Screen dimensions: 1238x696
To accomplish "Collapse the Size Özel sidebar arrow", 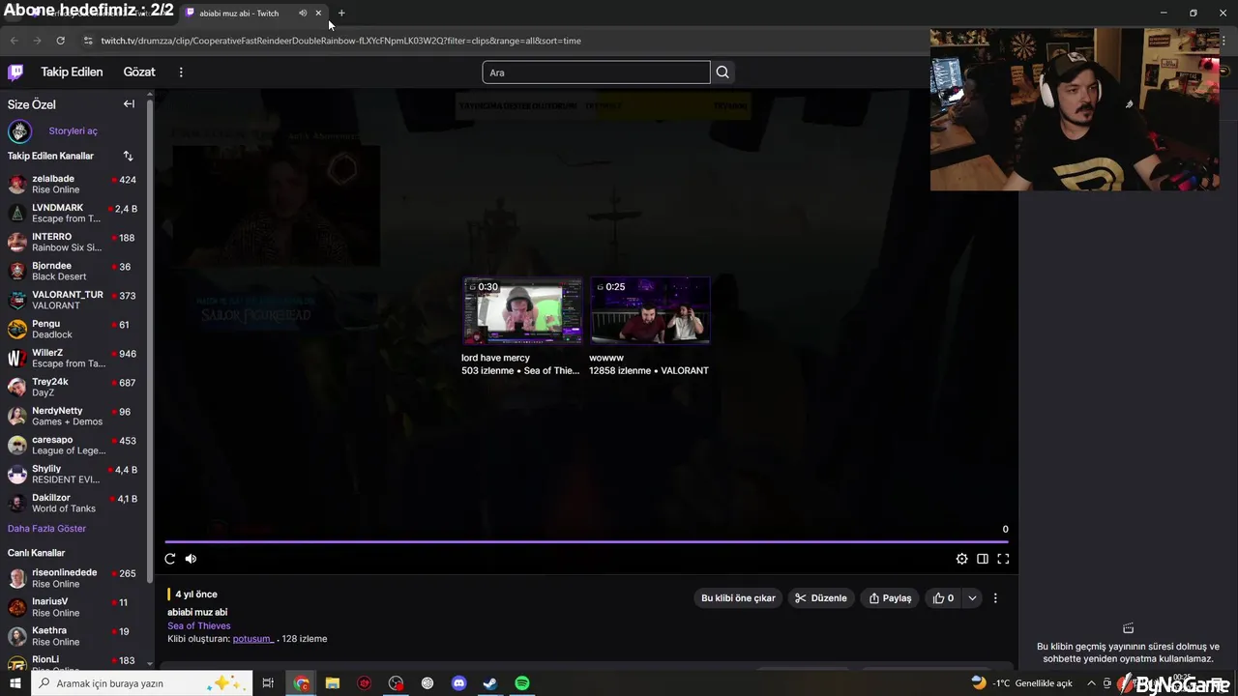I will tap(129, 104).
